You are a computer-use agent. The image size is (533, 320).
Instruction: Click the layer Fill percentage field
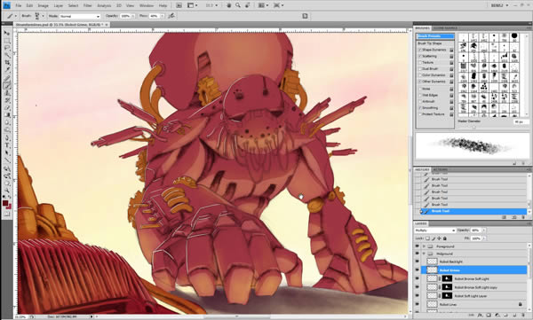point(476,238)
